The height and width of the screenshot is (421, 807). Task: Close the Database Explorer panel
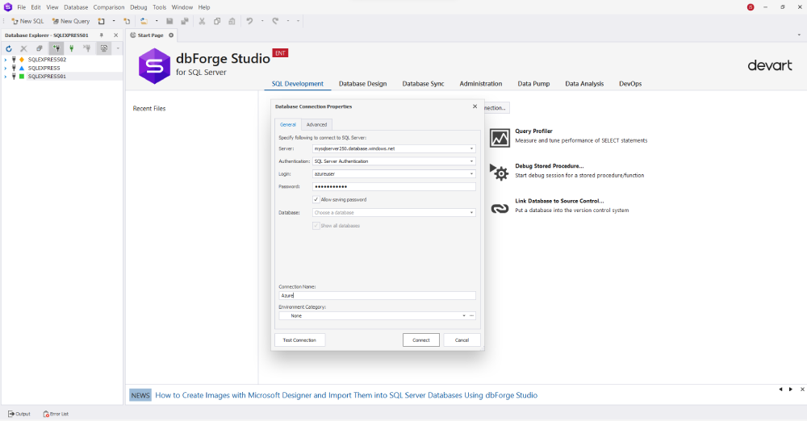tap(115, 35)
